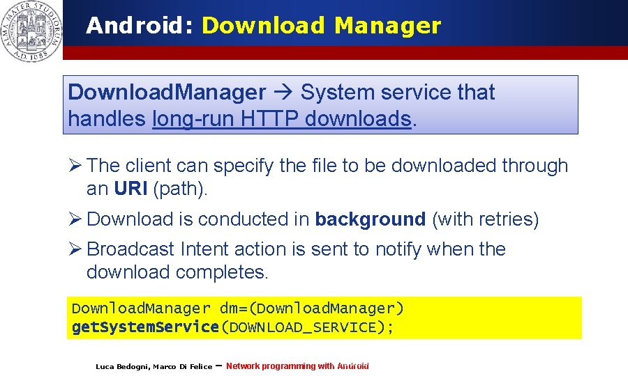Click the underlined 'long-run HTTP downloads' text
The height and width of the screenshot is (376, 628).
click(x=282, y=118)
